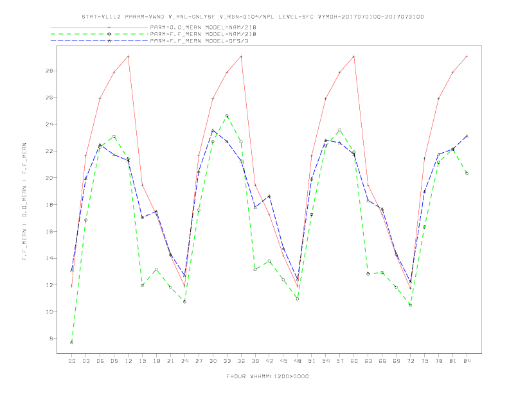This screenshot has width=509, height=393.
Task: Click x-axis forecast hour label 36
Action: point(241,361)
